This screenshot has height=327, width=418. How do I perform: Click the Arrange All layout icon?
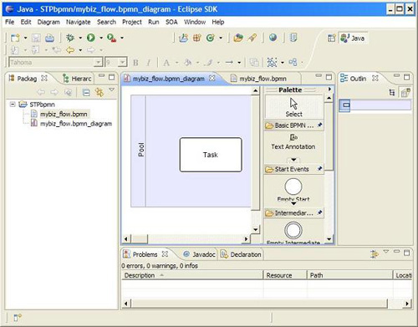(272, 62)
